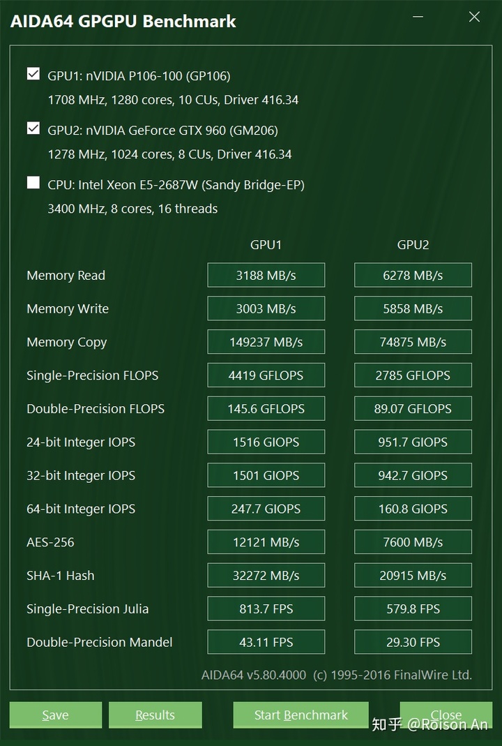The height and width of the screenshot is (746, 502).
Task: Select the GPU2 SHA-1 Hash result box
Action: pos(413,576)
